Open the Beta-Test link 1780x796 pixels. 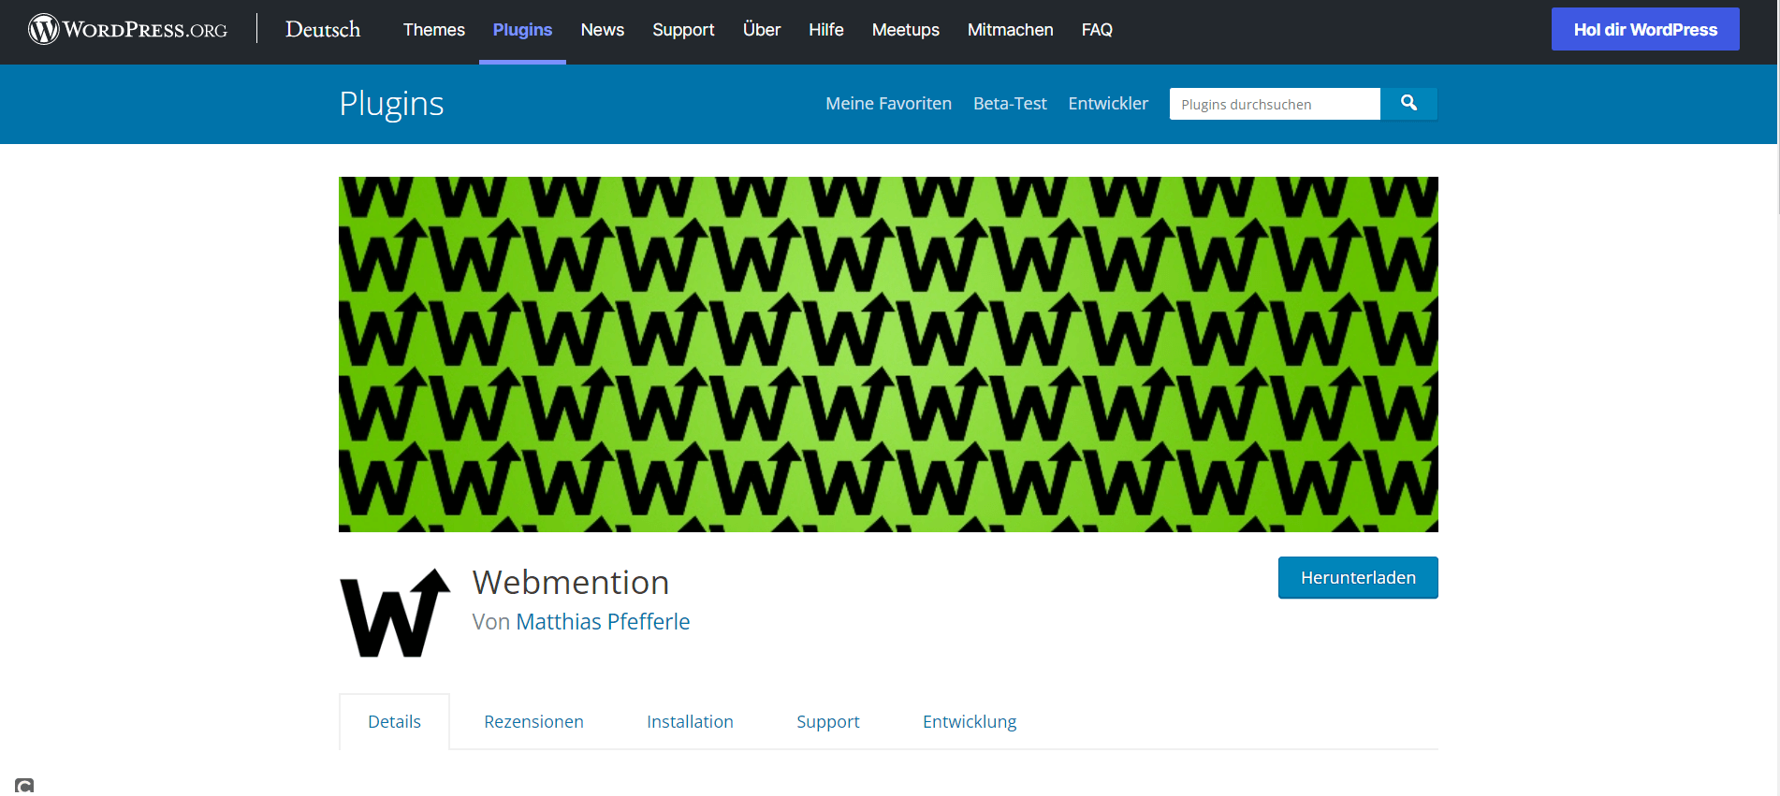(1010, 104)
